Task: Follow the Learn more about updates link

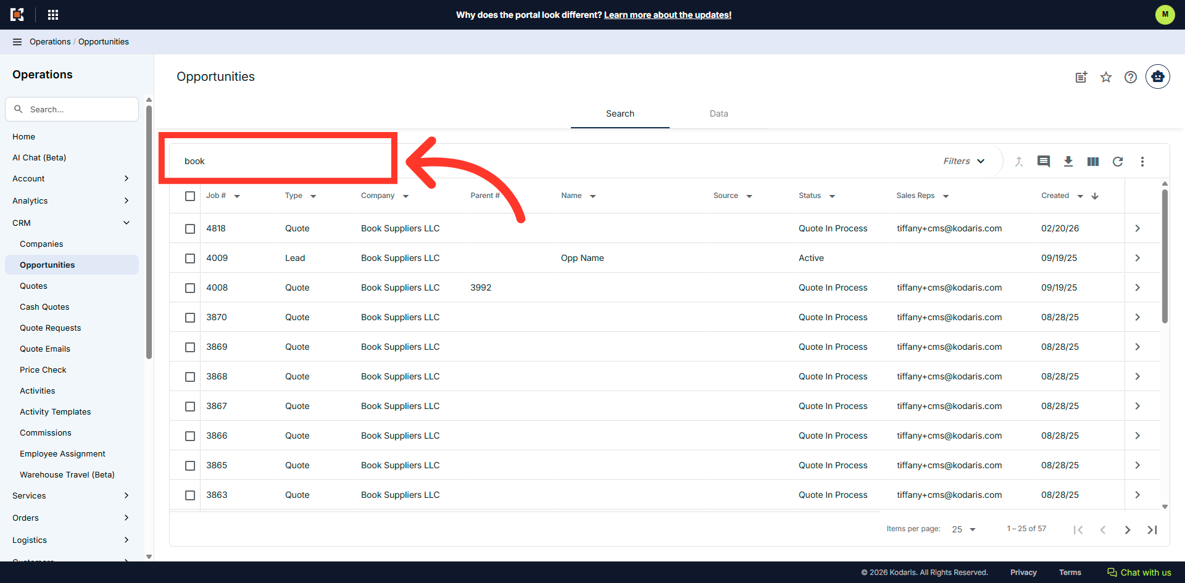Action: click(668, 15)
